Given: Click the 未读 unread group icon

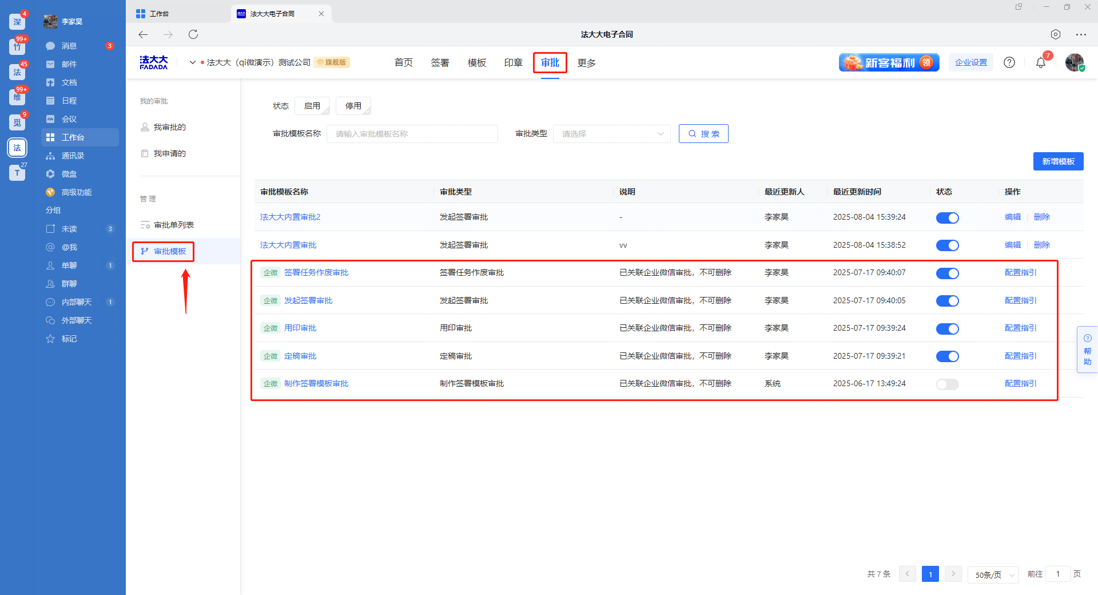Looking at the screenshot, I should point(50,229).
